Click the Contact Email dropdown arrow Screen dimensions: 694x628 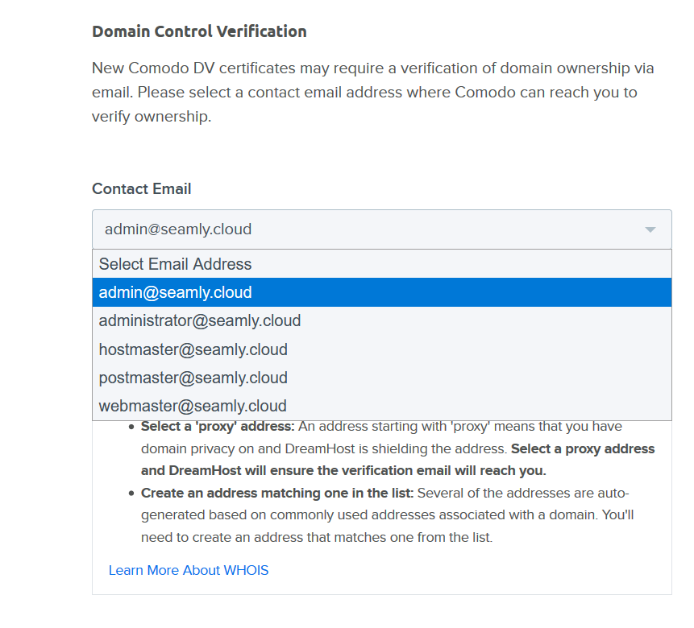pos(650,230)
